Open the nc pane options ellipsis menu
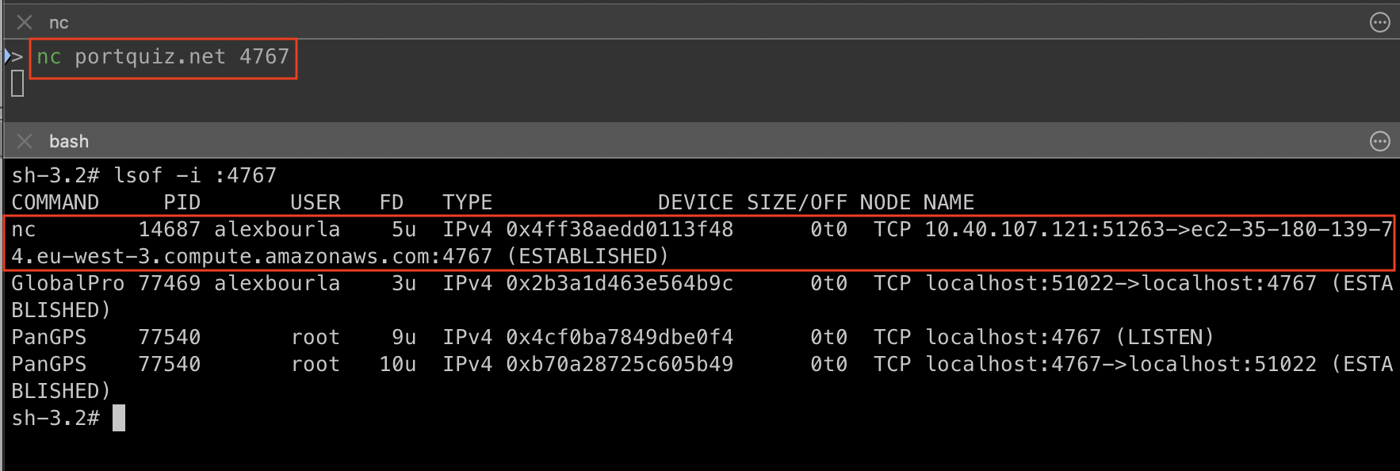The width and height of the screenshot is (1400, 471). [1379, 22]
